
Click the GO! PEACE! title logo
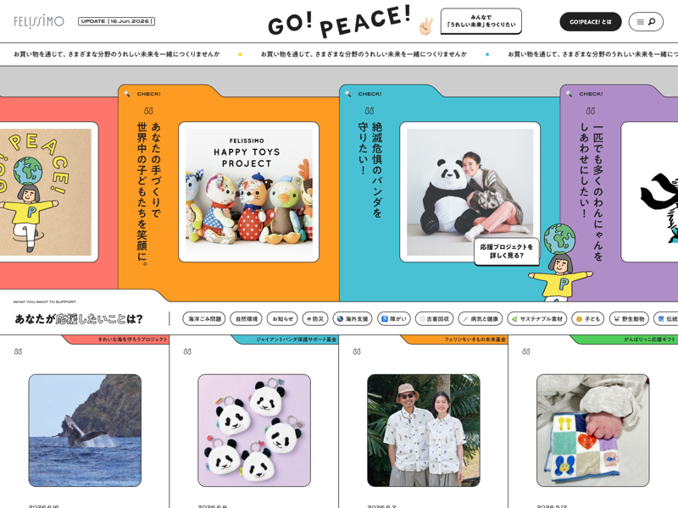click(x=339, y=23)
